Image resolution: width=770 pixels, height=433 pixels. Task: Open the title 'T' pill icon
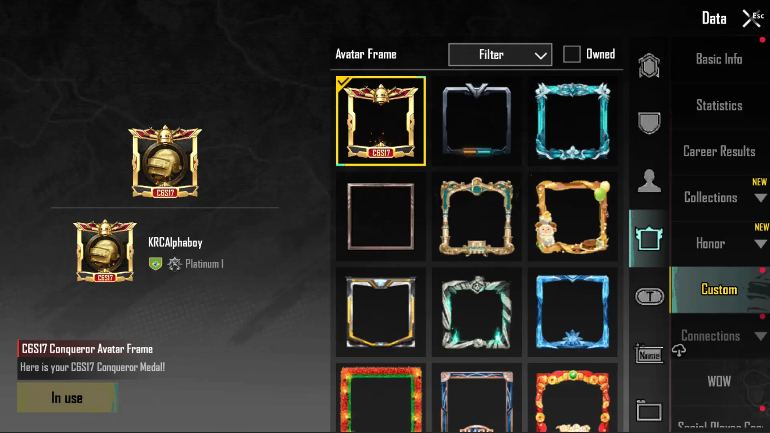coord(650,297)
